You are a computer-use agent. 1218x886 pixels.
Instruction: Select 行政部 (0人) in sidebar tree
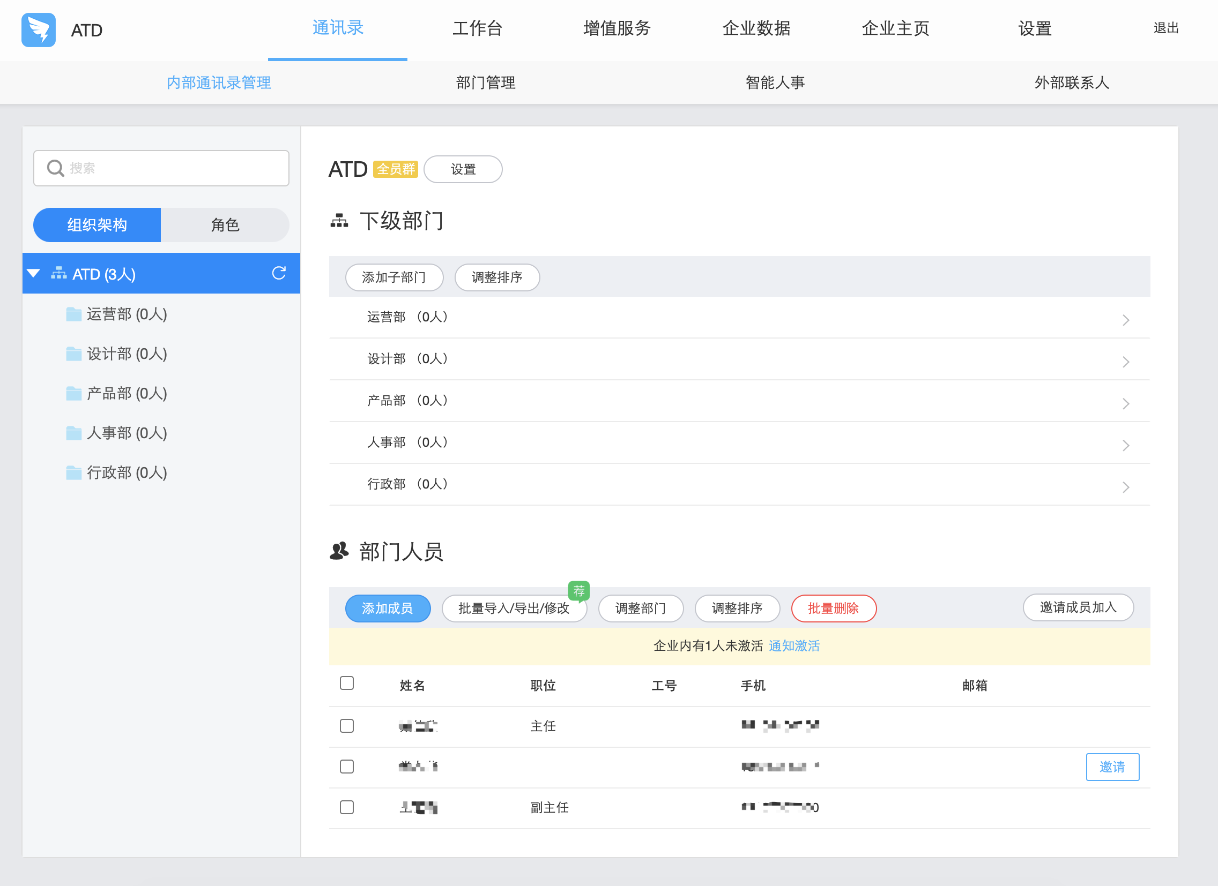[x=127, y=472]
